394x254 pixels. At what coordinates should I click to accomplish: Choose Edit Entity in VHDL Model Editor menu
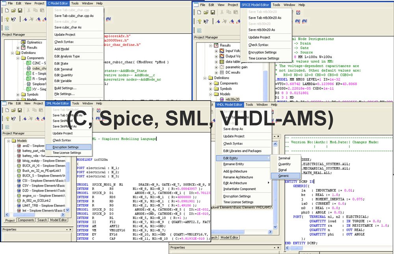pos(243,158)
